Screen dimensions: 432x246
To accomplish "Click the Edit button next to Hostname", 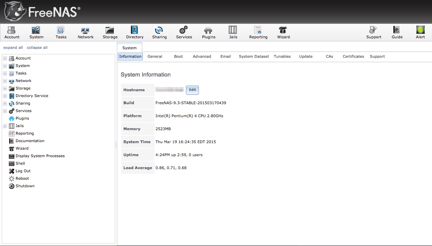I will [192, 90].
